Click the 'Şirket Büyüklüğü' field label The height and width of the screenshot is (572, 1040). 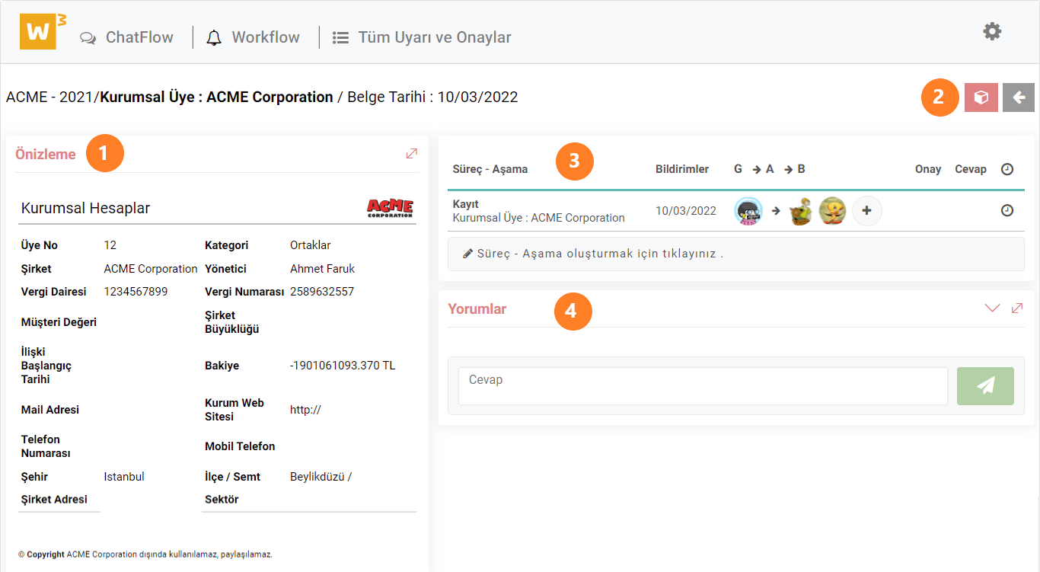(232, 322)
